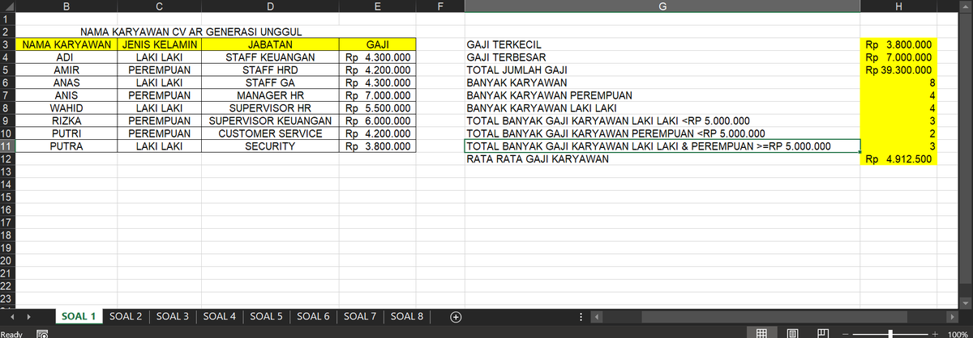973x338 pixels.
Task: Select column C header
Action: pos(161,6)
